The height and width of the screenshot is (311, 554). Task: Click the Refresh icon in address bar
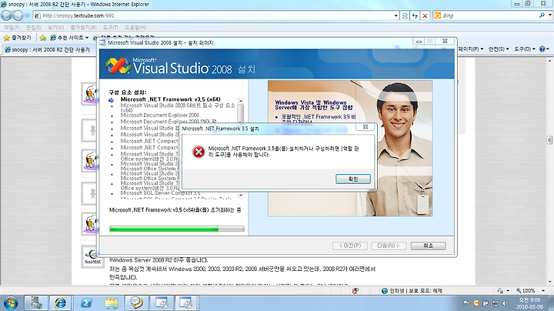pos(415,15)
